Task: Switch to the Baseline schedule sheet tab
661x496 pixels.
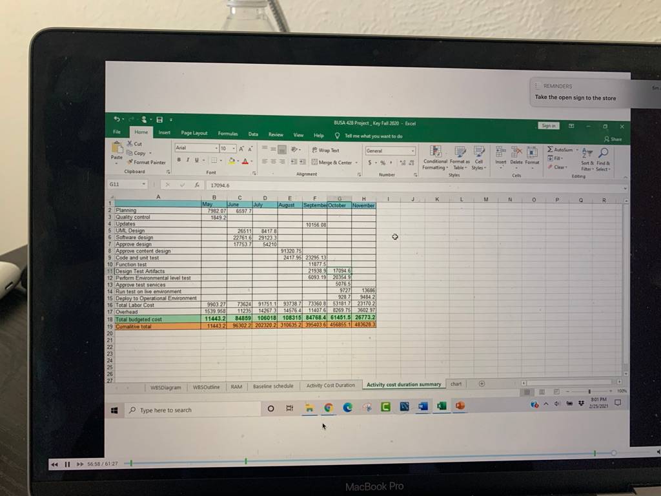Action: (273, 386)
